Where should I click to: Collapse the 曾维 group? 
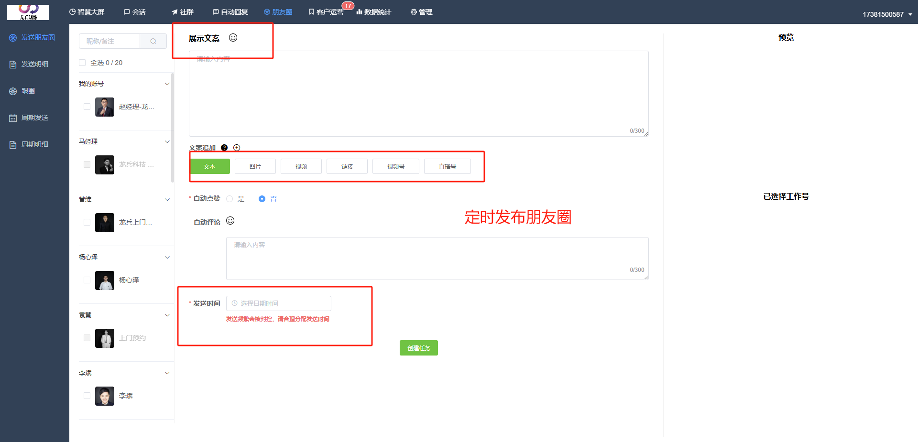(x=167, y=199)
